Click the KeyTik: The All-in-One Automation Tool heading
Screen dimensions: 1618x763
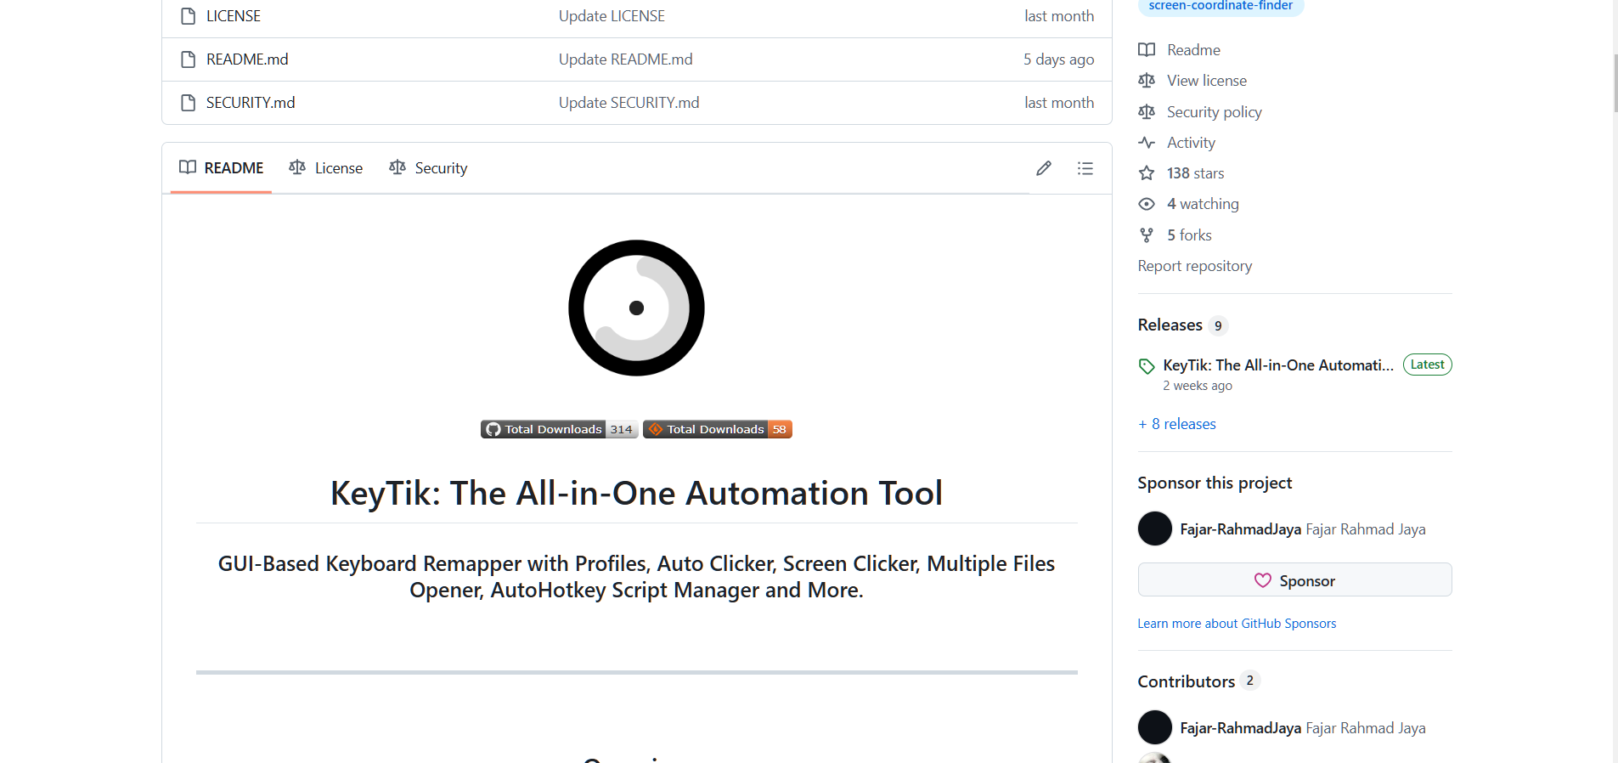click(636, 493)
